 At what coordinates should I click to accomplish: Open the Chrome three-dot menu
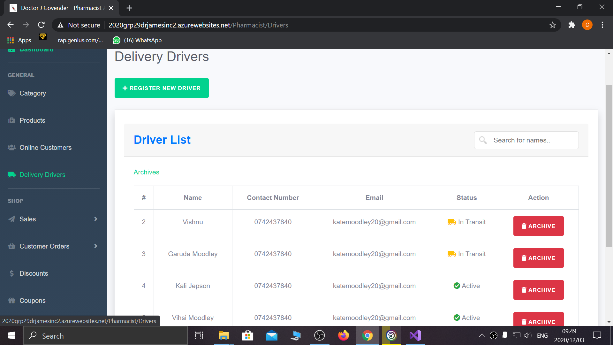click(x=602, y=25)
